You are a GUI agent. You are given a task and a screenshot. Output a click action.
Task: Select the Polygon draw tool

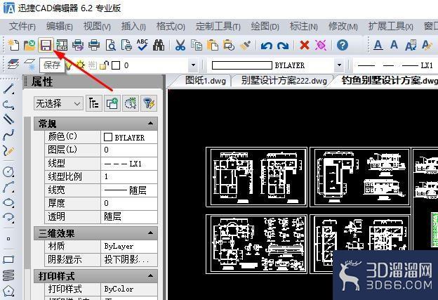[8, 290]
